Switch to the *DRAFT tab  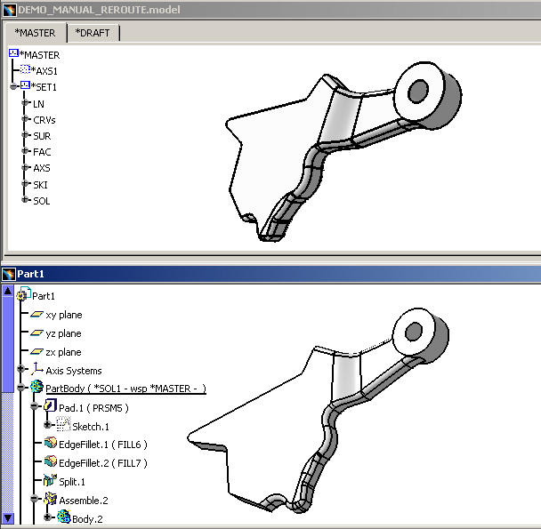93,33
